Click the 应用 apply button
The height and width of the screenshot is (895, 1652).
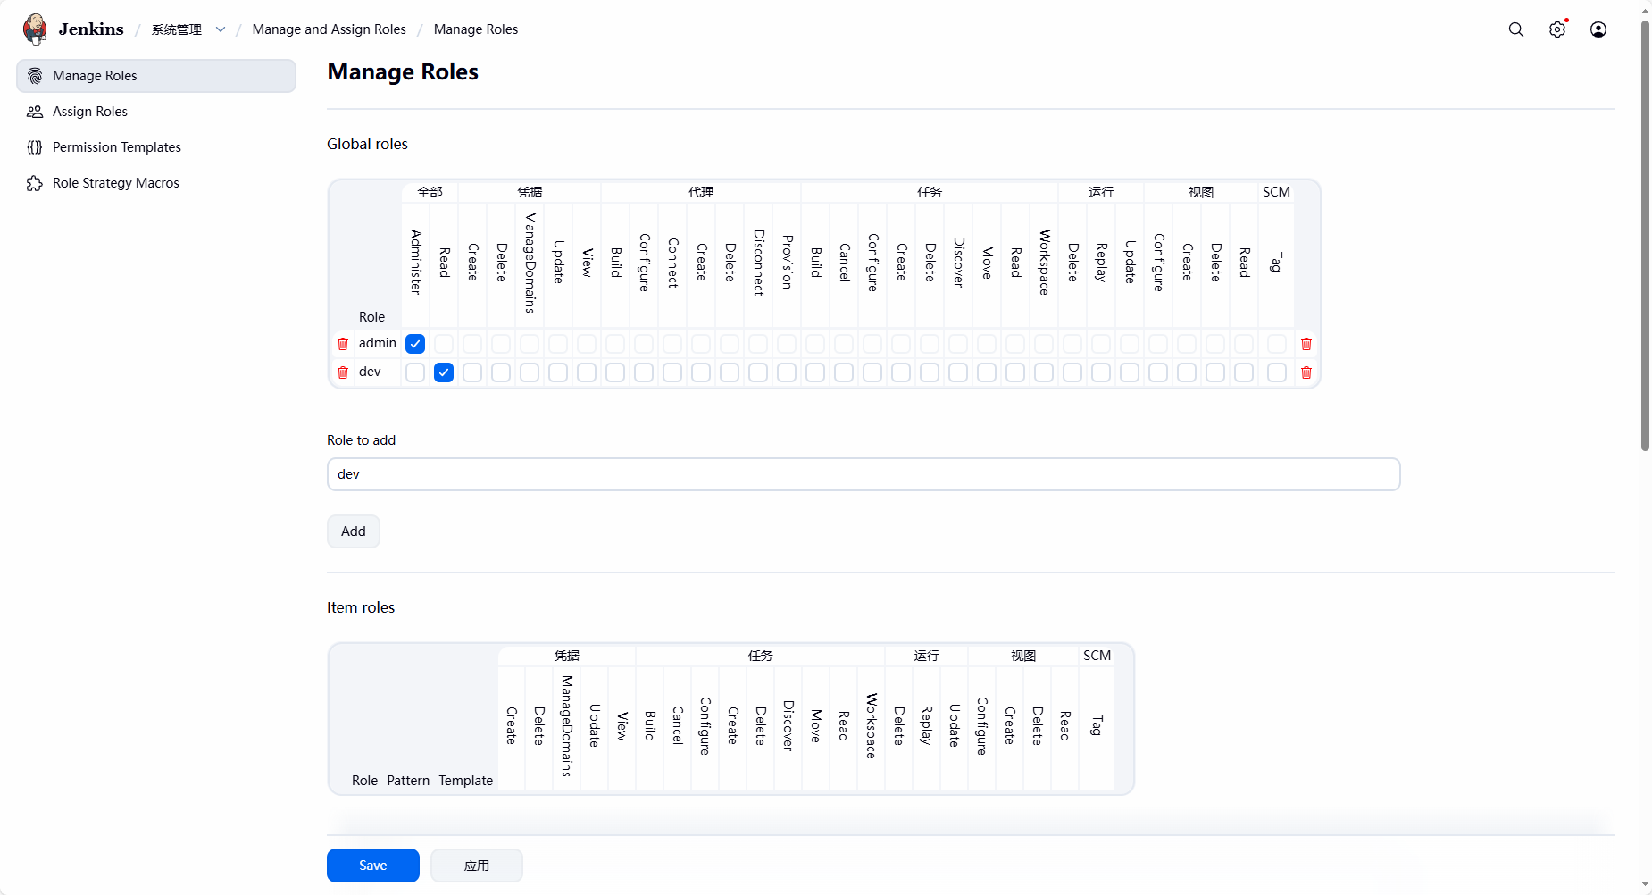(476, 866)
